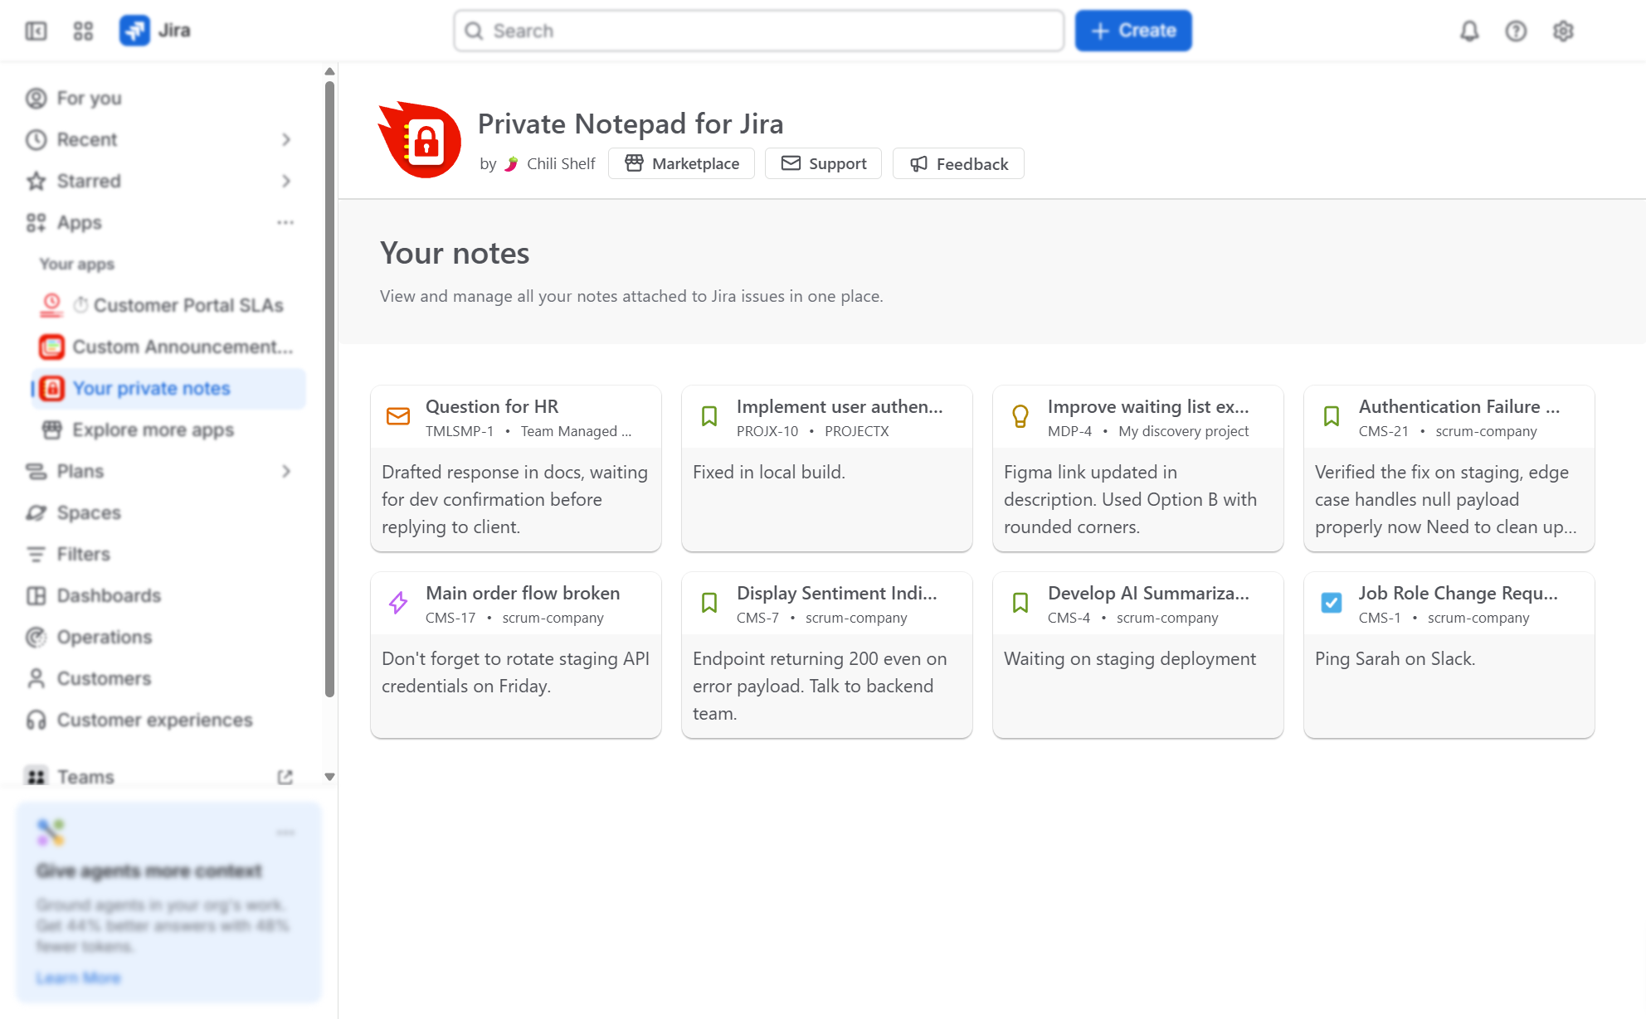Click the CMS-4 issue key
Image resolution: width=1646 pixels, height=1019 pixels.
click(x=1069, y=618)
